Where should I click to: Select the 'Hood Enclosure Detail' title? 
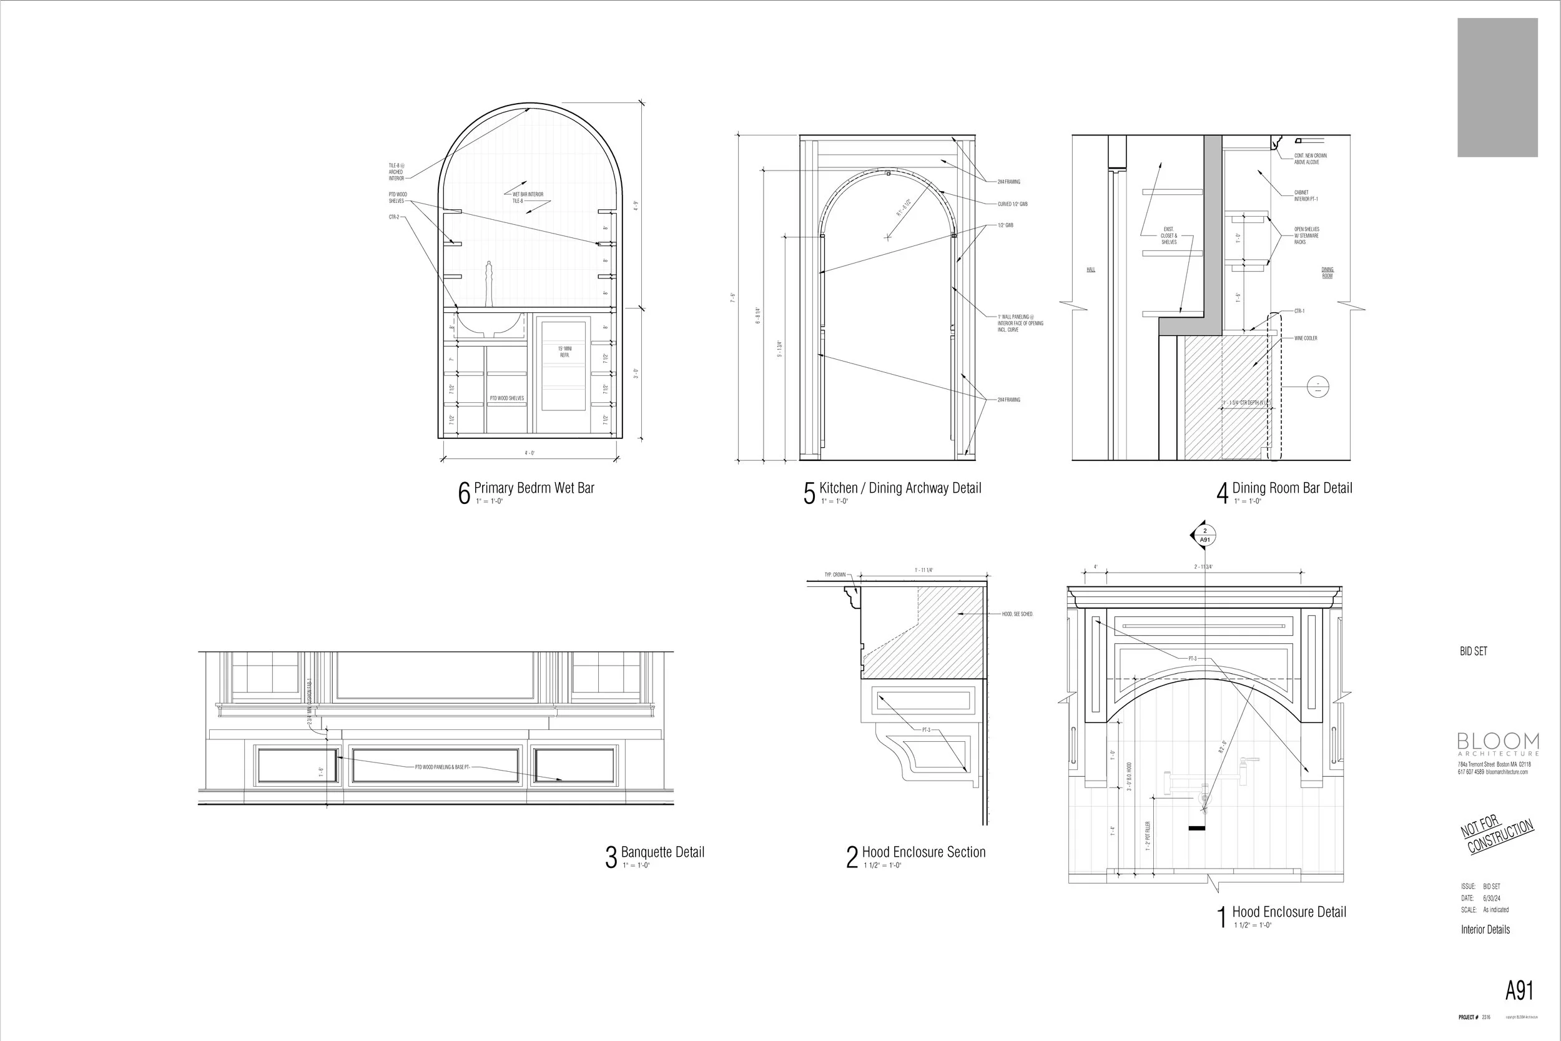[x=1289, y=912]
